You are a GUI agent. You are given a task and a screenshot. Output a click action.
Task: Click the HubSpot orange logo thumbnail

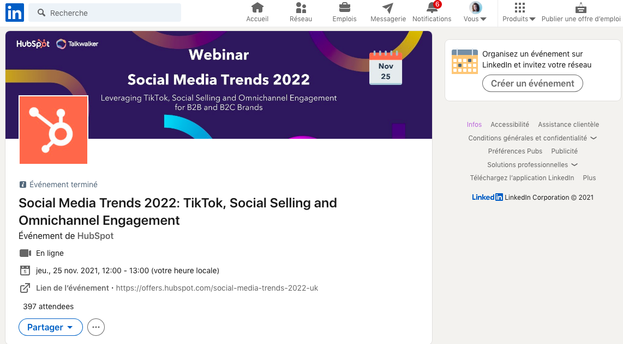(53, 130)
